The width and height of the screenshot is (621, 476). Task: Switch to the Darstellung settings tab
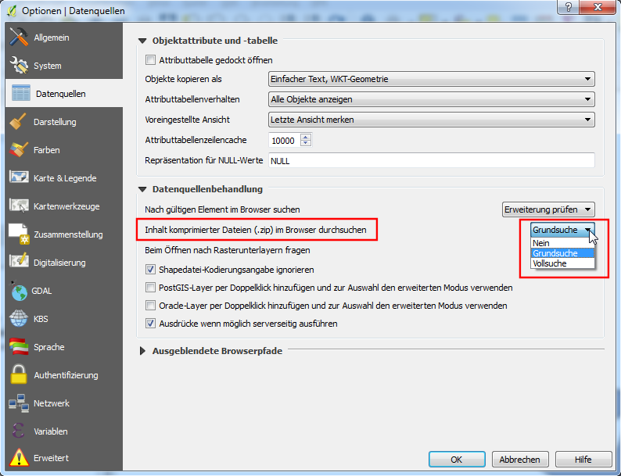pyautogui.click(x=64, y=121)
